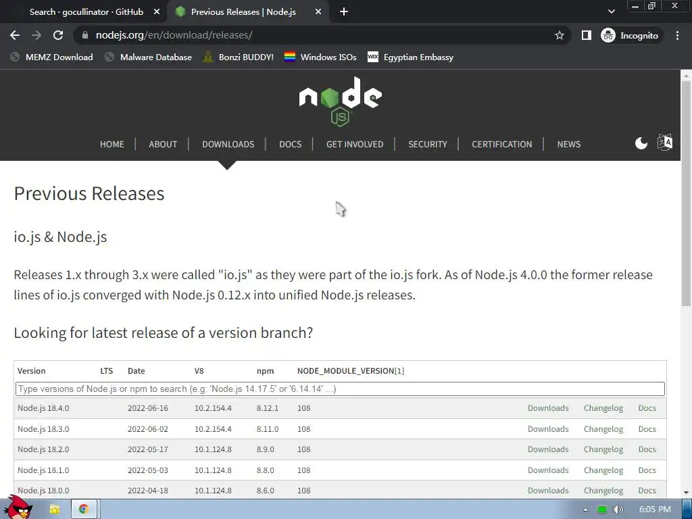Open the CERTIFICATION nav item
This screenshot has width=692, height=519.
click(x=502, y=145)
